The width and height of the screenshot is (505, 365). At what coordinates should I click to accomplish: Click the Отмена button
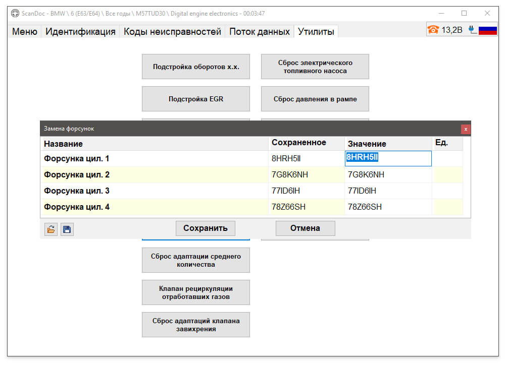point(305,228)
